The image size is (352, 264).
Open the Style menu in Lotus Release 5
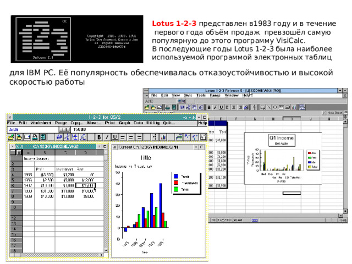click(x=188, y=95)
